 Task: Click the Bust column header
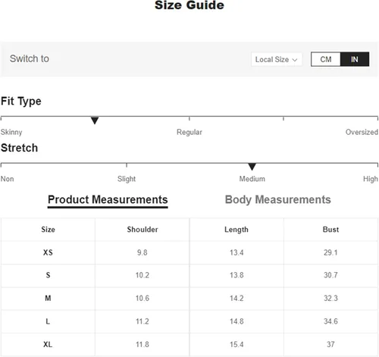coord(330,230)
